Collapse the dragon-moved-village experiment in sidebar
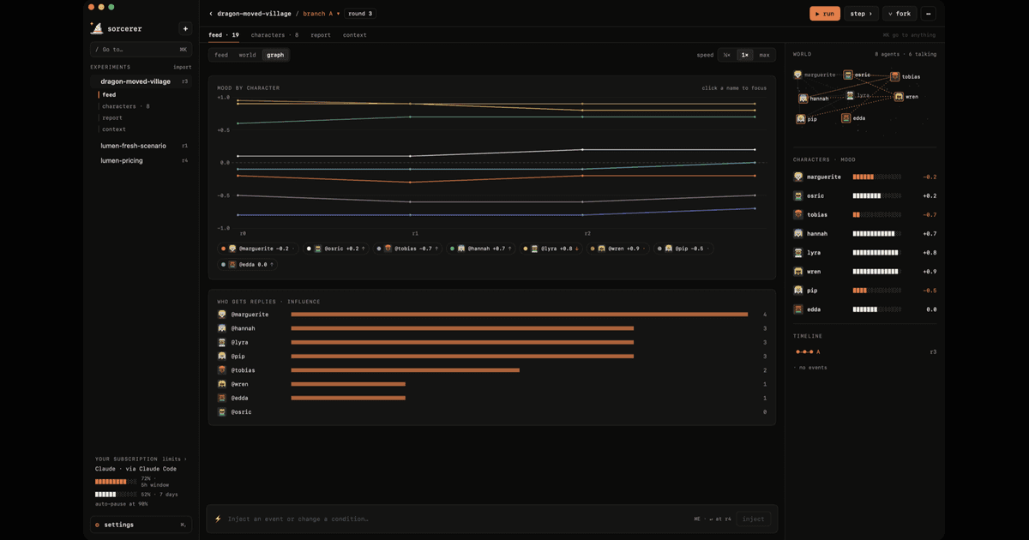This screenshot has width=1029, height=540. 141,81
